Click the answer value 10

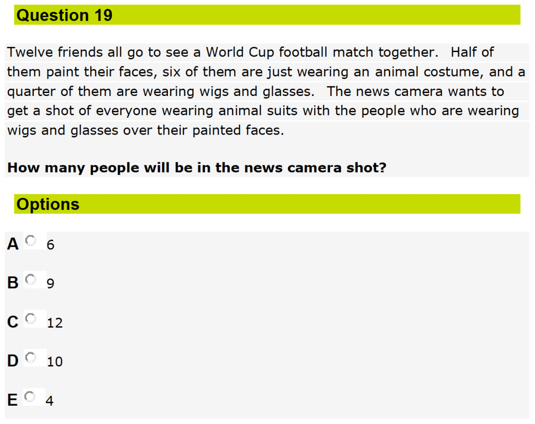point(55,362)
